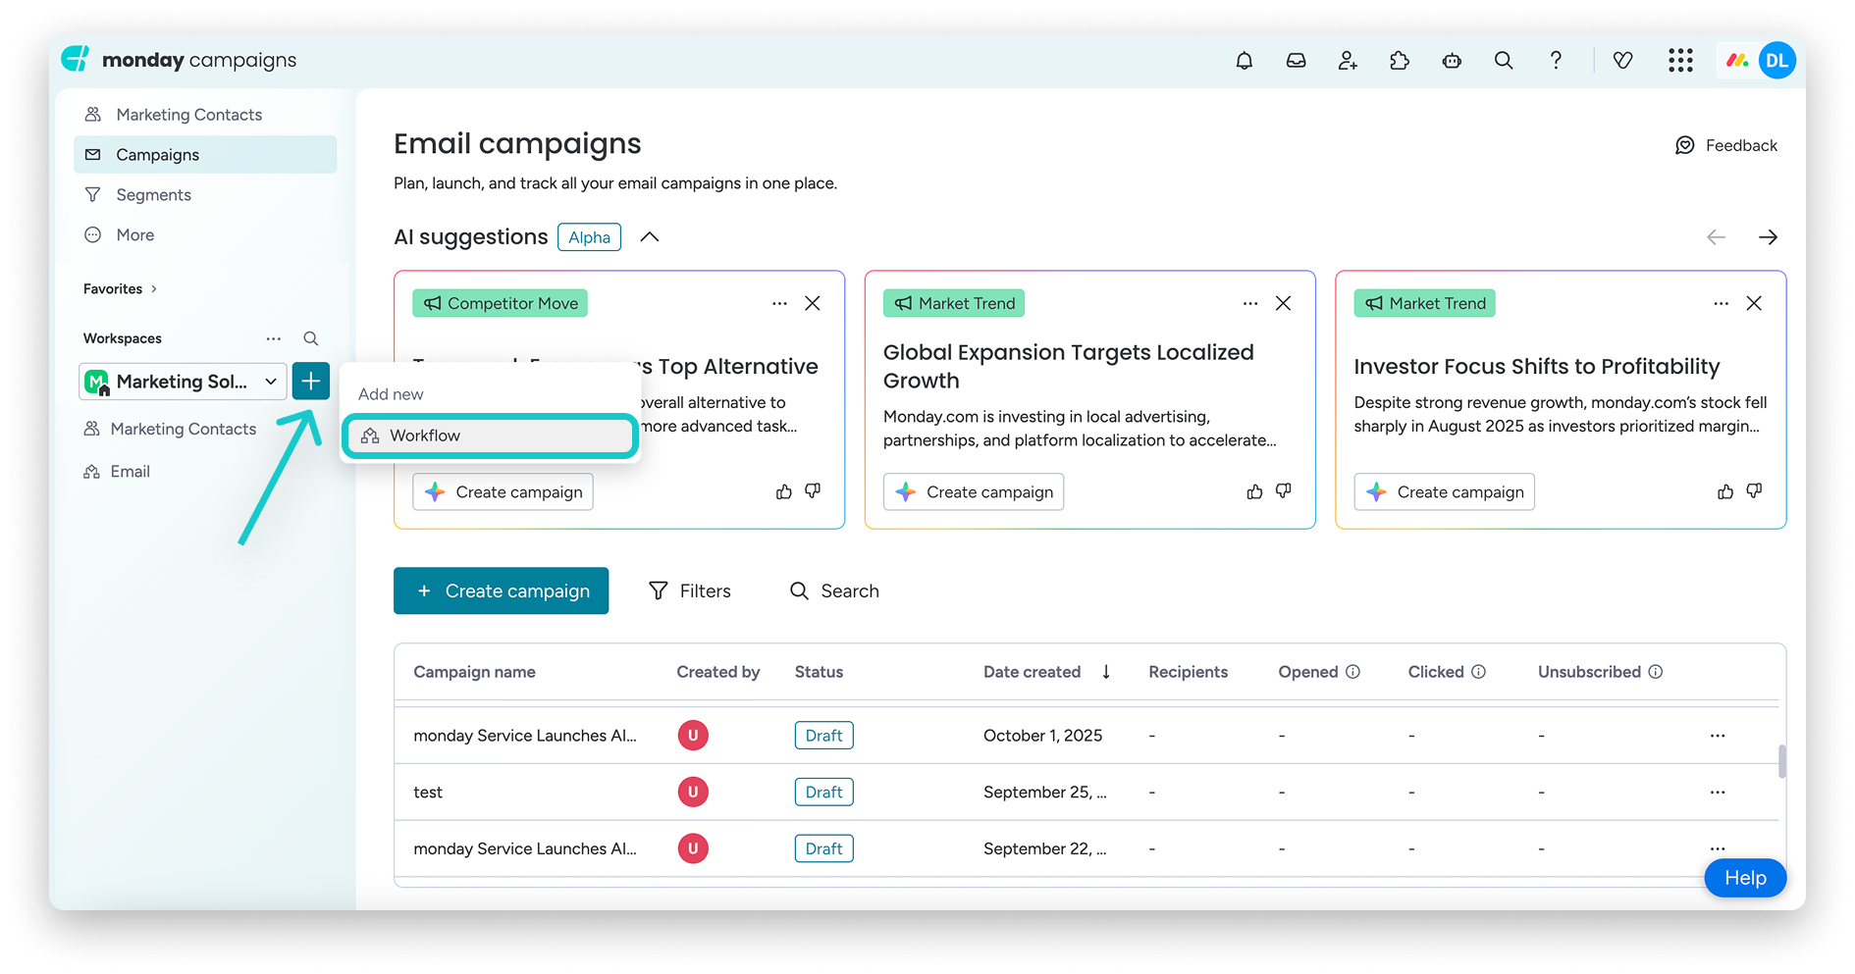Thumbs up the Competitor Move suggestion
Viewport: 1855px width, 974px height.
click(x=783, y=491)
